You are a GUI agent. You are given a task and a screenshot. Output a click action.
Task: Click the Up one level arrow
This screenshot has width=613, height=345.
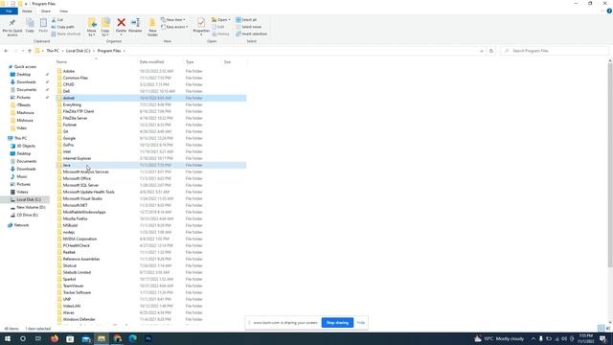(x=30, y=51)
